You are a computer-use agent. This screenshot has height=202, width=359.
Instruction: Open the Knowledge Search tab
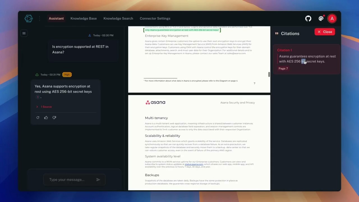118,19
